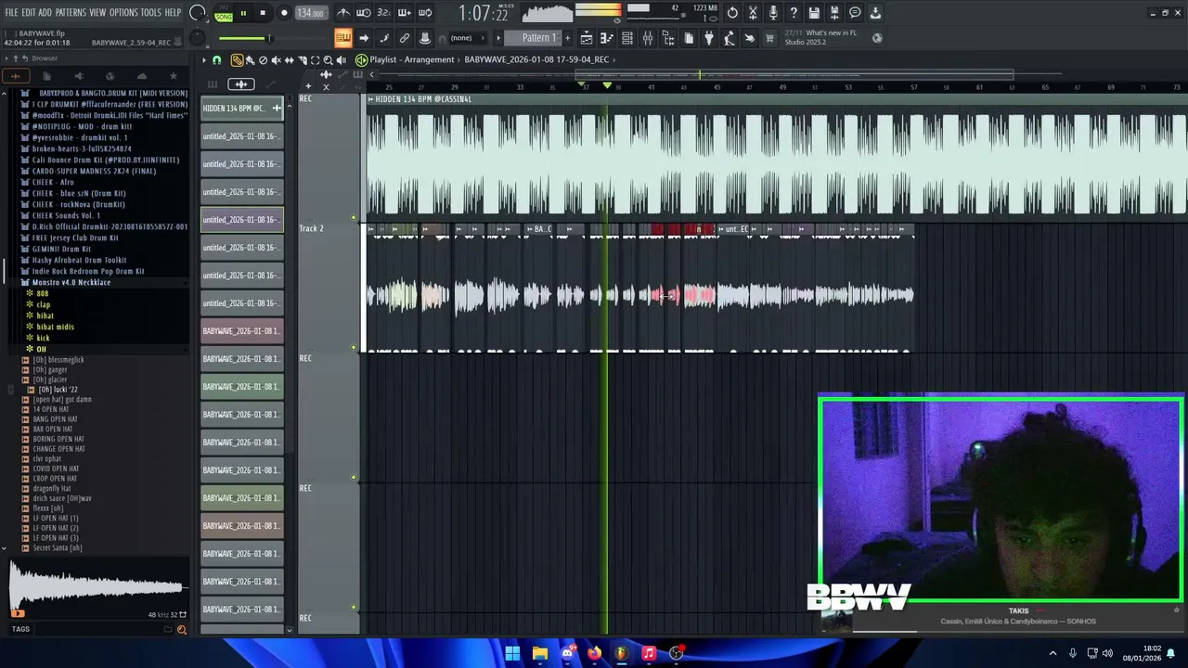Open the audio editor scissors icon
The height and width of the screenshot is (668, 1188).
point(753,13)
